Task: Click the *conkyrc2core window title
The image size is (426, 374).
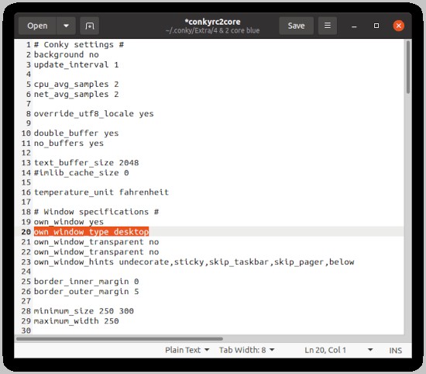Action: coord(212,22)
